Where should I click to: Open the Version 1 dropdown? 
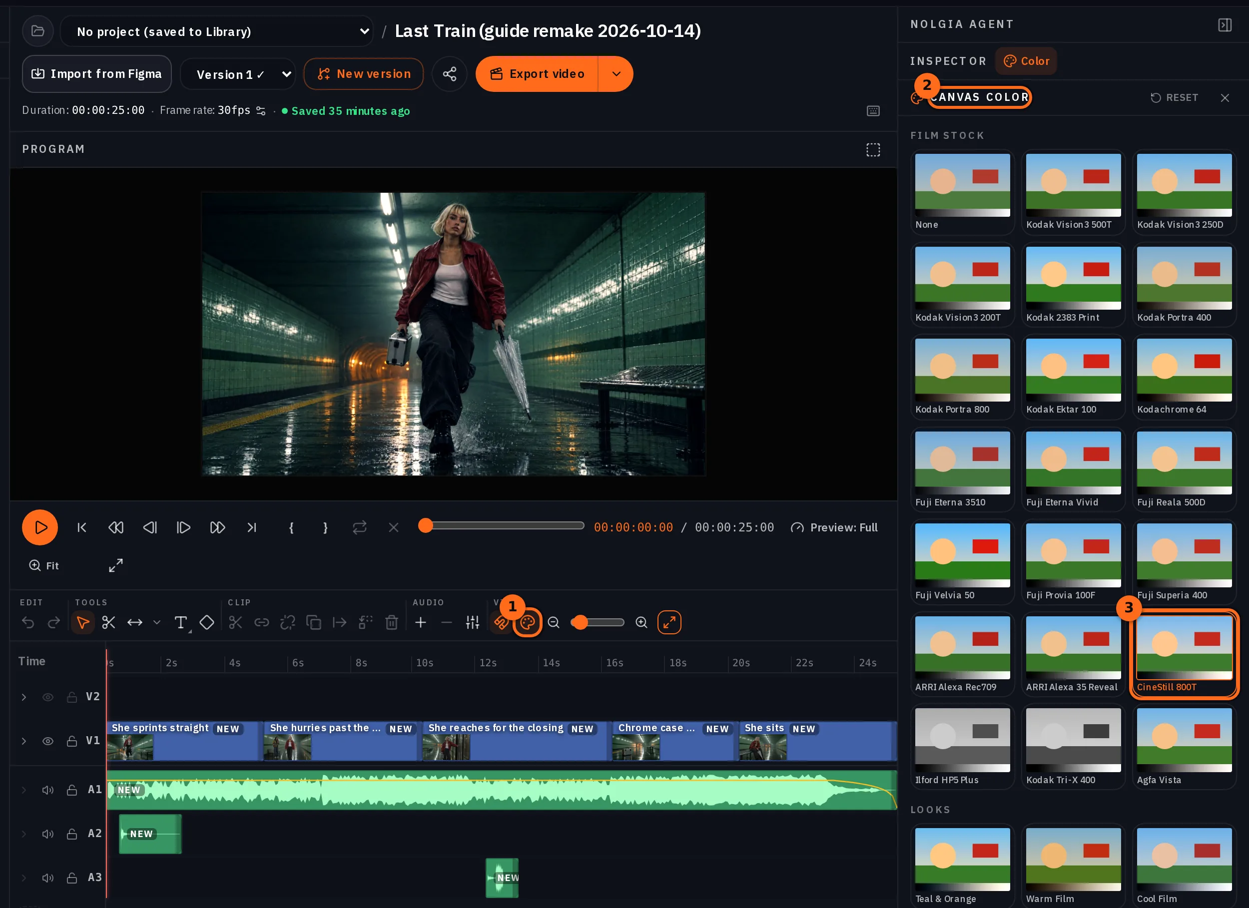238,74
